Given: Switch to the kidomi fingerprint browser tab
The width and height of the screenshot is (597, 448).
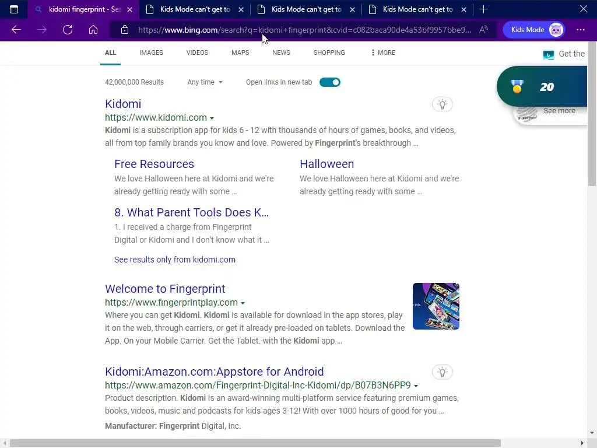Looking at the screenshot, I should pyautogui.click(x=83, y=9).
